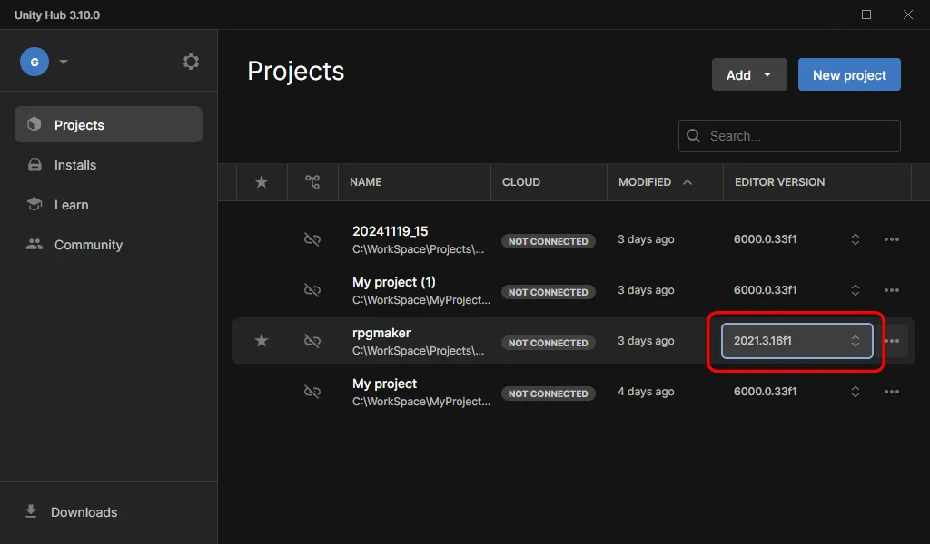Open the Learn section

coord(71,205)
